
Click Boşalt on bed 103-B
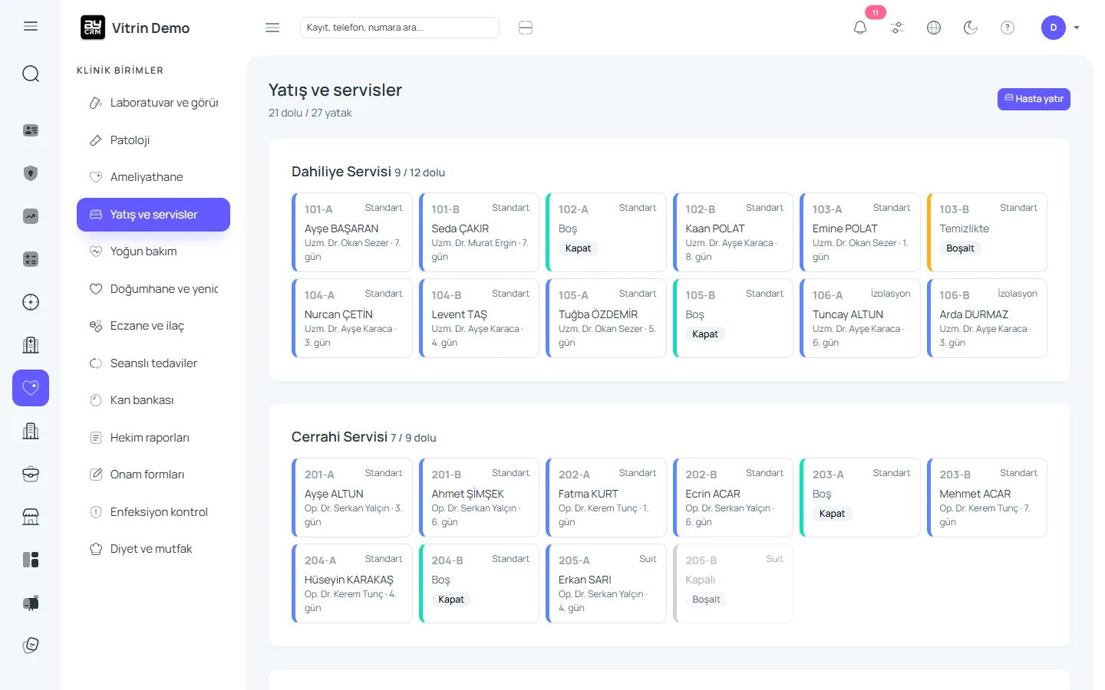(x=960, y=248)
